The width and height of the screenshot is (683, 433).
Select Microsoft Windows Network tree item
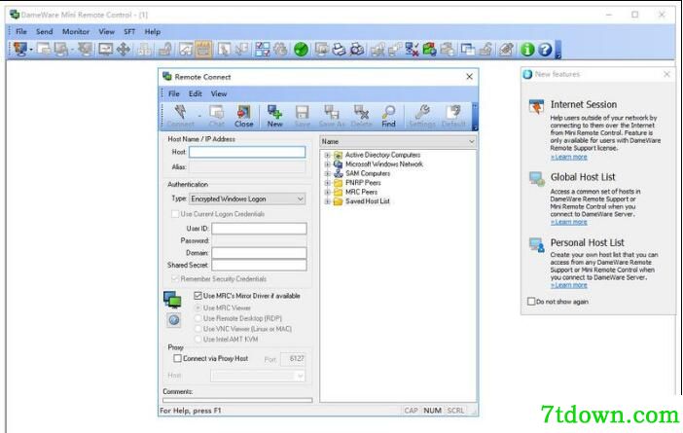(383, 164)
